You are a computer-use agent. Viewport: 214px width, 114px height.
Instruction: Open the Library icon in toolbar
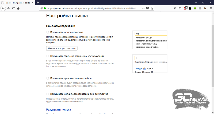tap(175, 8)
